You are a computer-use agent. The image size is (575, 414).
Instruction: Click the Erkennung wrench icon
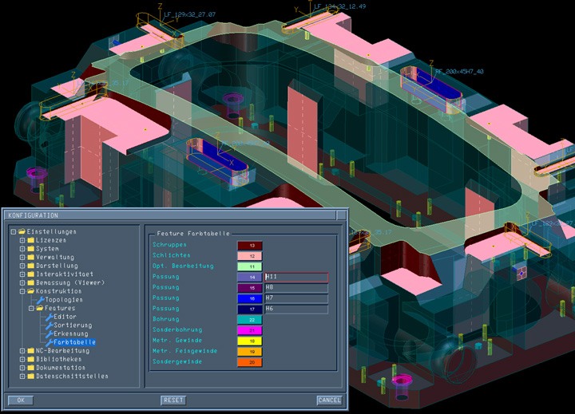coord(49,333)
